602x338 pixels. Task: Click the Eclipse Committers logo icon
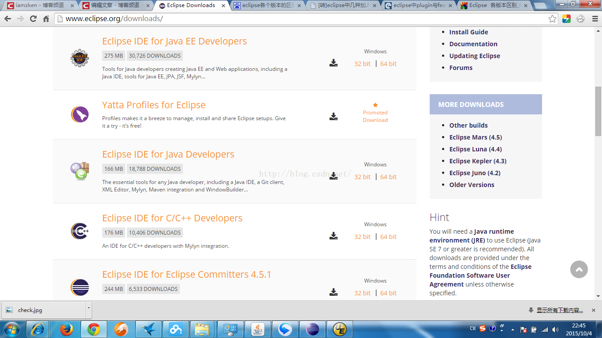(80, 287)
